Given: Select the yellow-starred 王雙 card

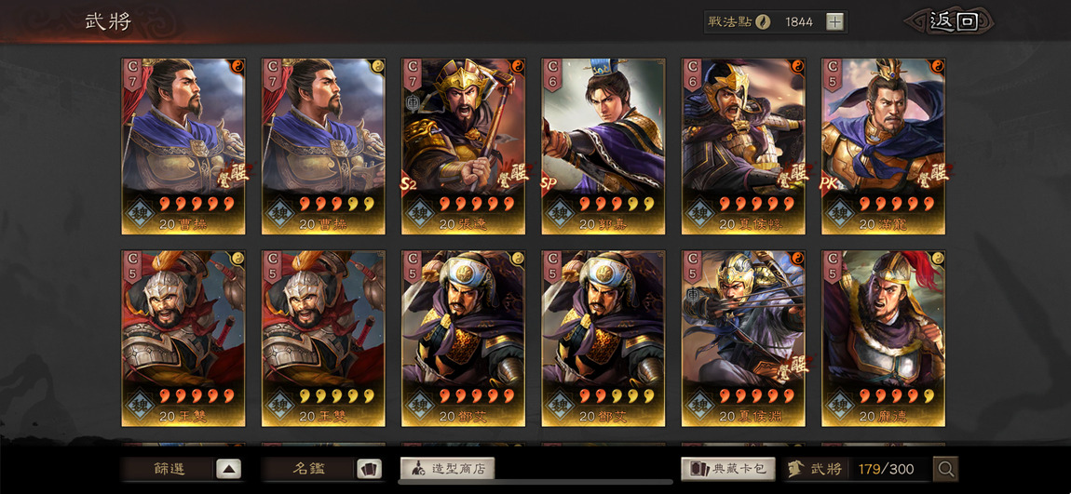Looking at the screenshot, I should coord(324,339).
